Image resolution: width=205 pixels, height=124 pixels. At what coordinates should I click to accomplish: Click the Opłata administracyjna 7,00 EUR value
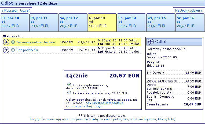194,87
